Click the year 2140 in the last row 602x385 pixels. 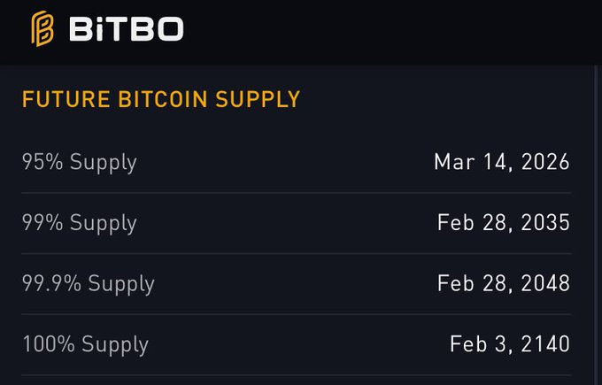(545, 343)
